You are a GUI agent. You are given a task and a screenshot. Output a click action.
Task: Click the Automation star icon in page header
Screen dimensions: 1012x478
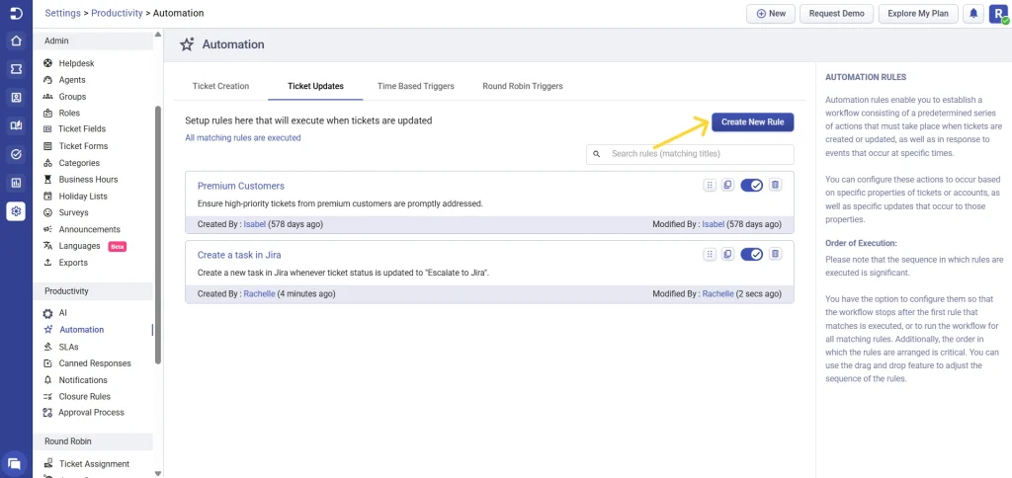[187, 44]
